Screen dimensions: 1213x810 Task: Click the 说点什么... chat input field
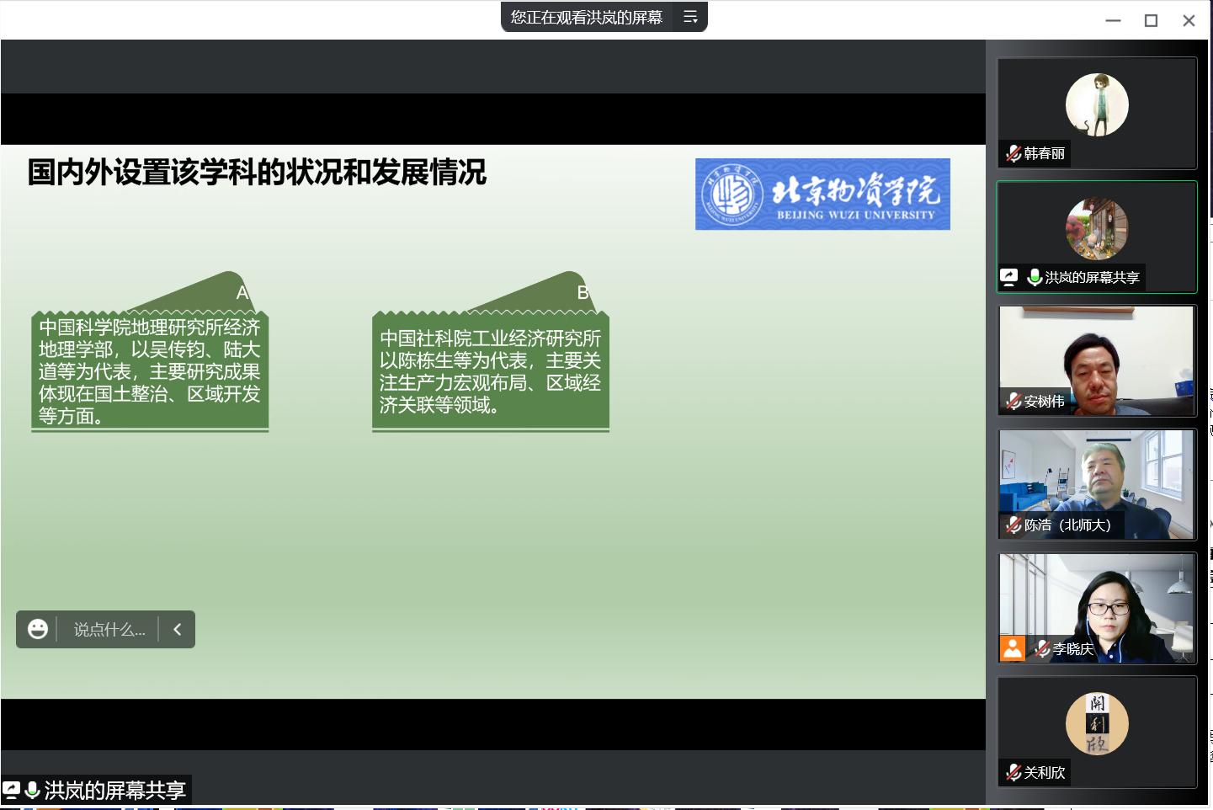[109, 630]
